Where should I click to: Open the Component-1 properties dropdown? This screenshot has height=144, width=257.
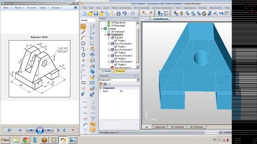(138, 80)
